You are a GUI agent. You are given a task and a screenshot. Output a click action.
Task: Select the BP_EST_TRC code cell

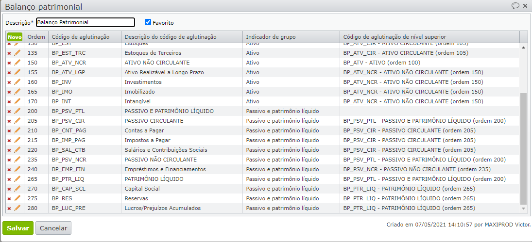click(85, 53)
